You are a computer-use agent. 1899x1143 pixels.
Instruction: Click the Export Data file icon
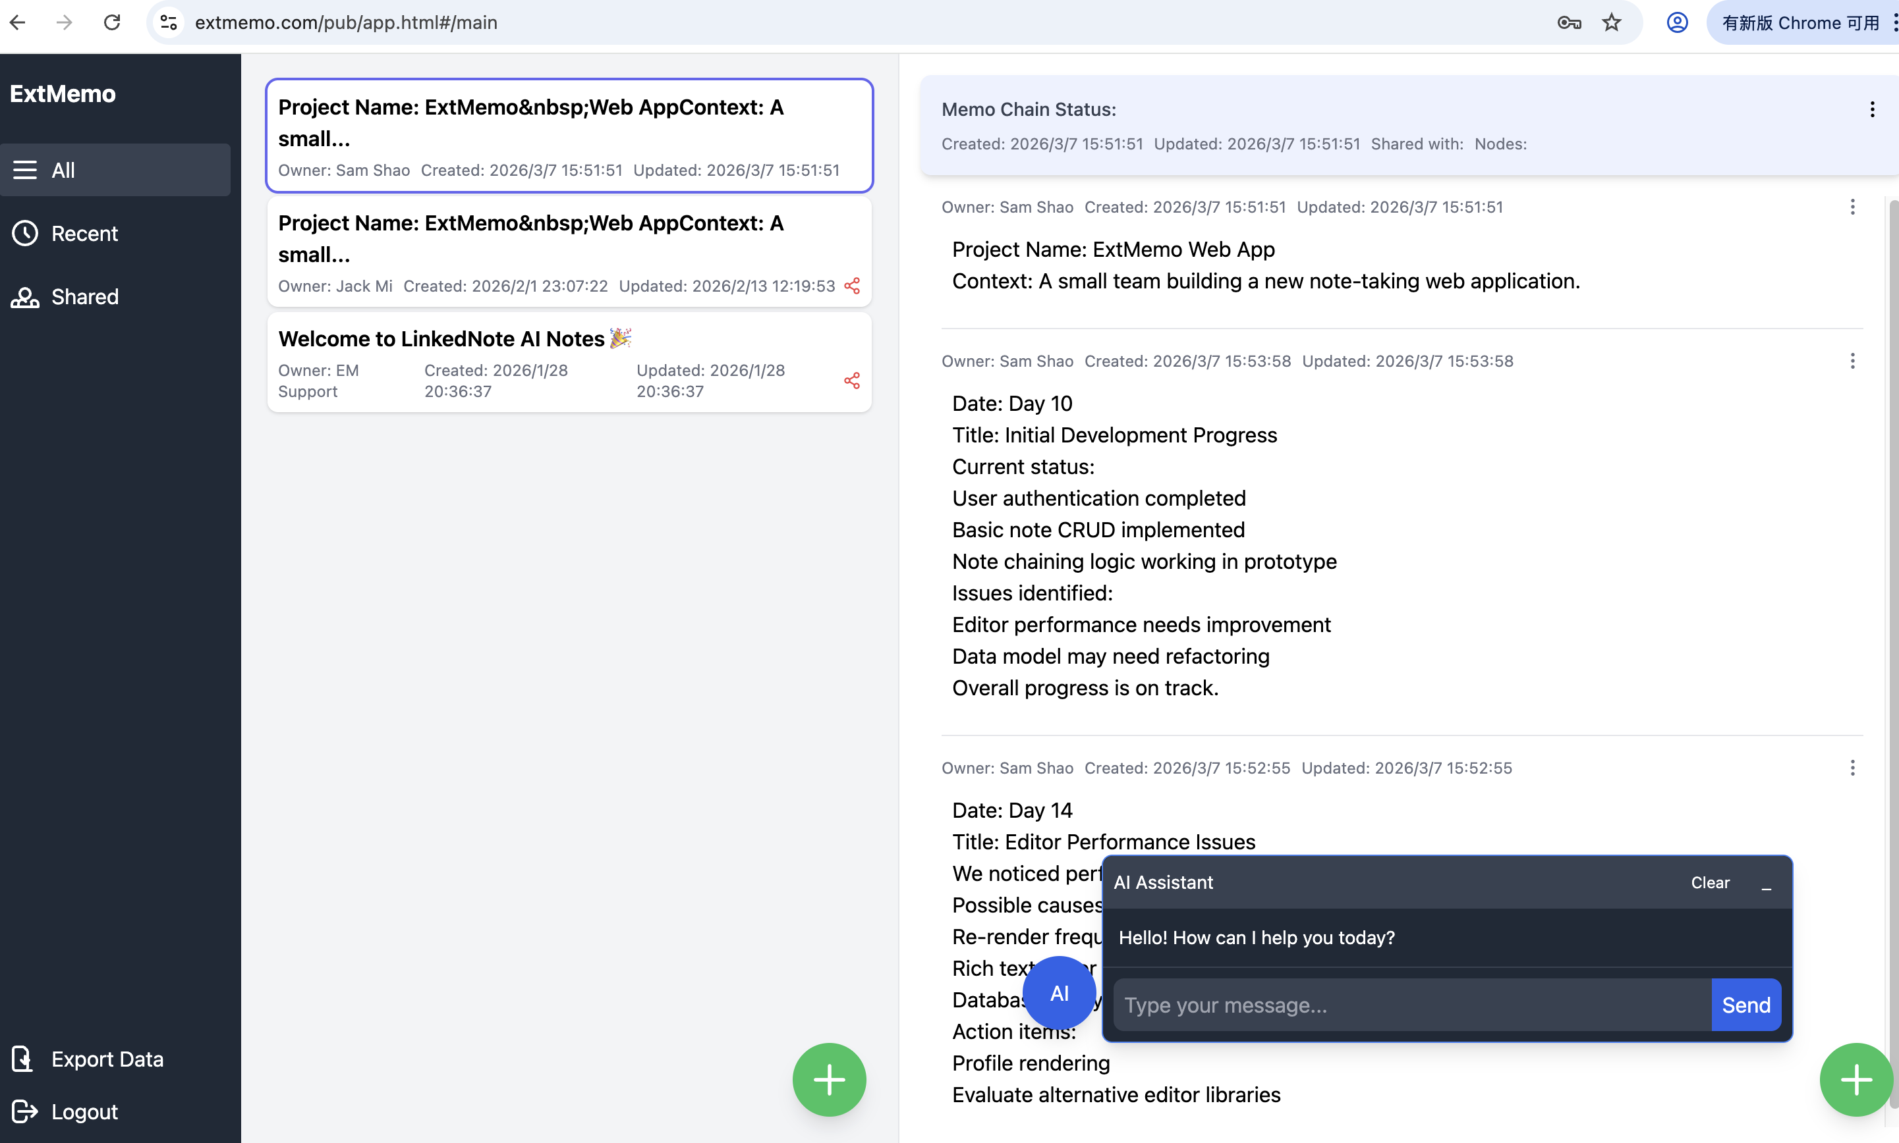[23, 1059]
